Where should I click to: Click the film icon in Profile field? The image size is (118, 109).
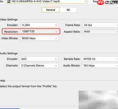(9, 1)
